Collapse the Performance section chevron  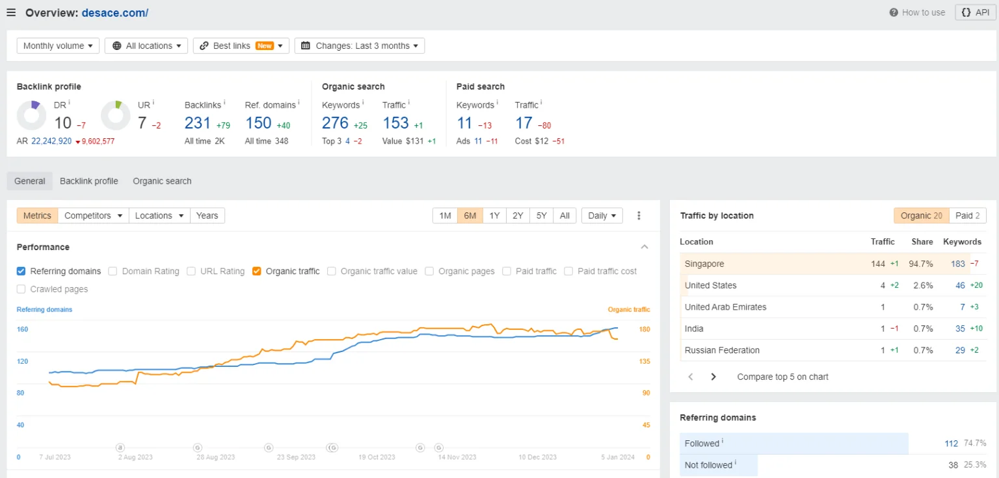pyautogui.click(x=645, y=247)
